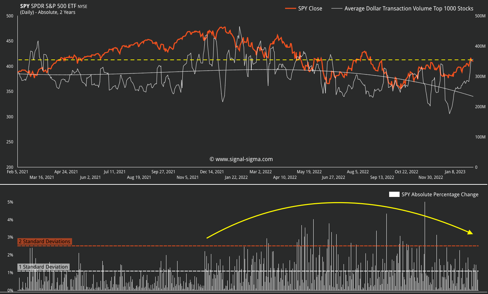488x294 pixels.
Task: Click the 4% axis label
Action: pyautogui.click(x=10, y=220)
